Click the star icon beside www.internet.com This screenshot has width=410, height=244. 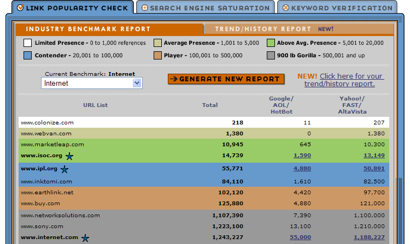pos(85,238)
